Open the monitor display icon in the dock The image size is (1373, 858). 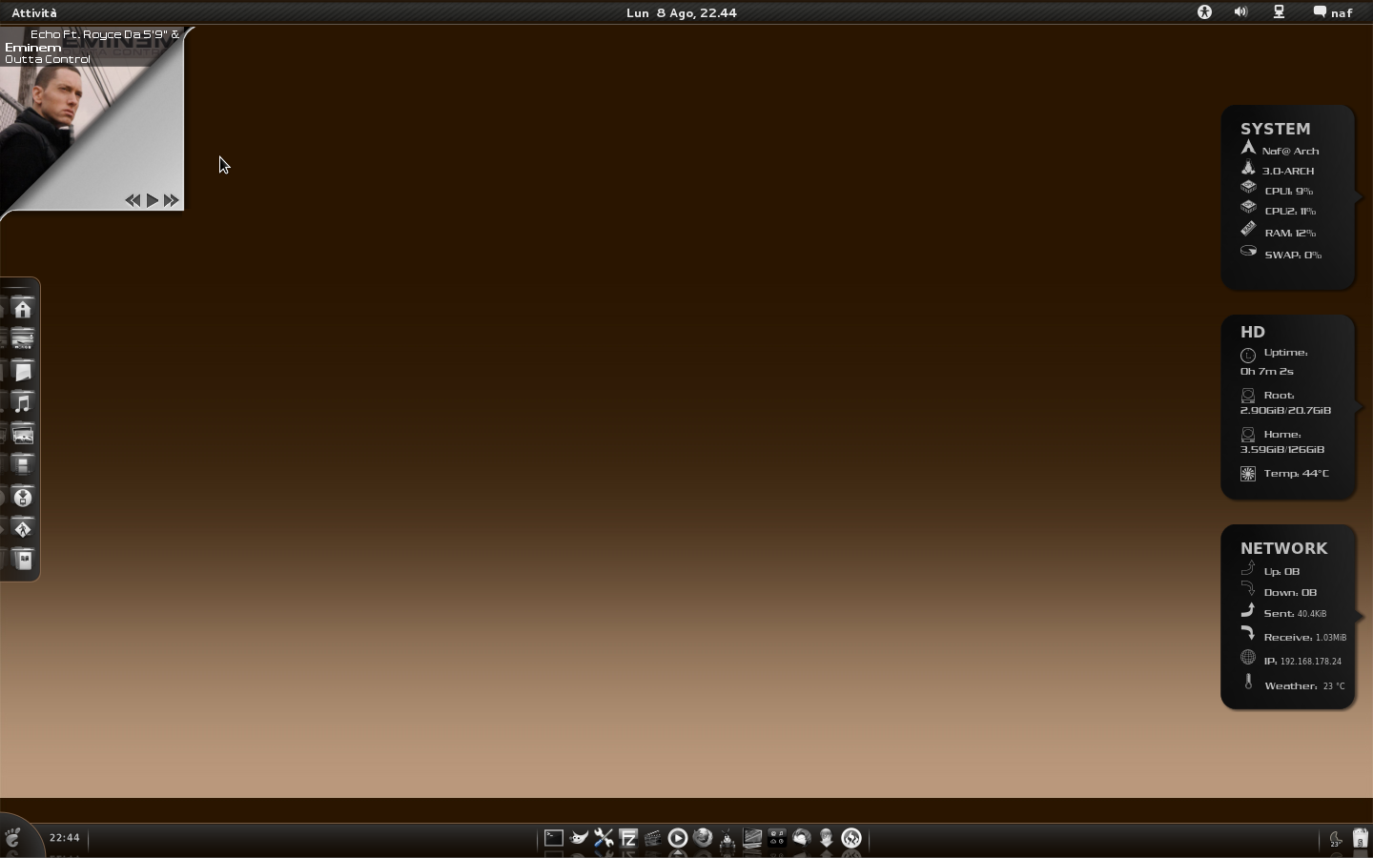tap(752, 838)
